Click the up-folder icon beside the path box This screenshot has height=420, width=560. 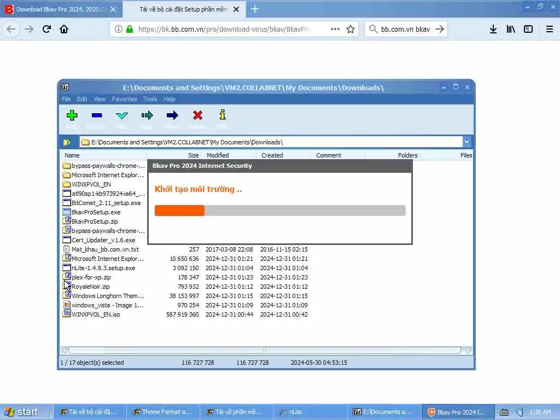point(67,142)
